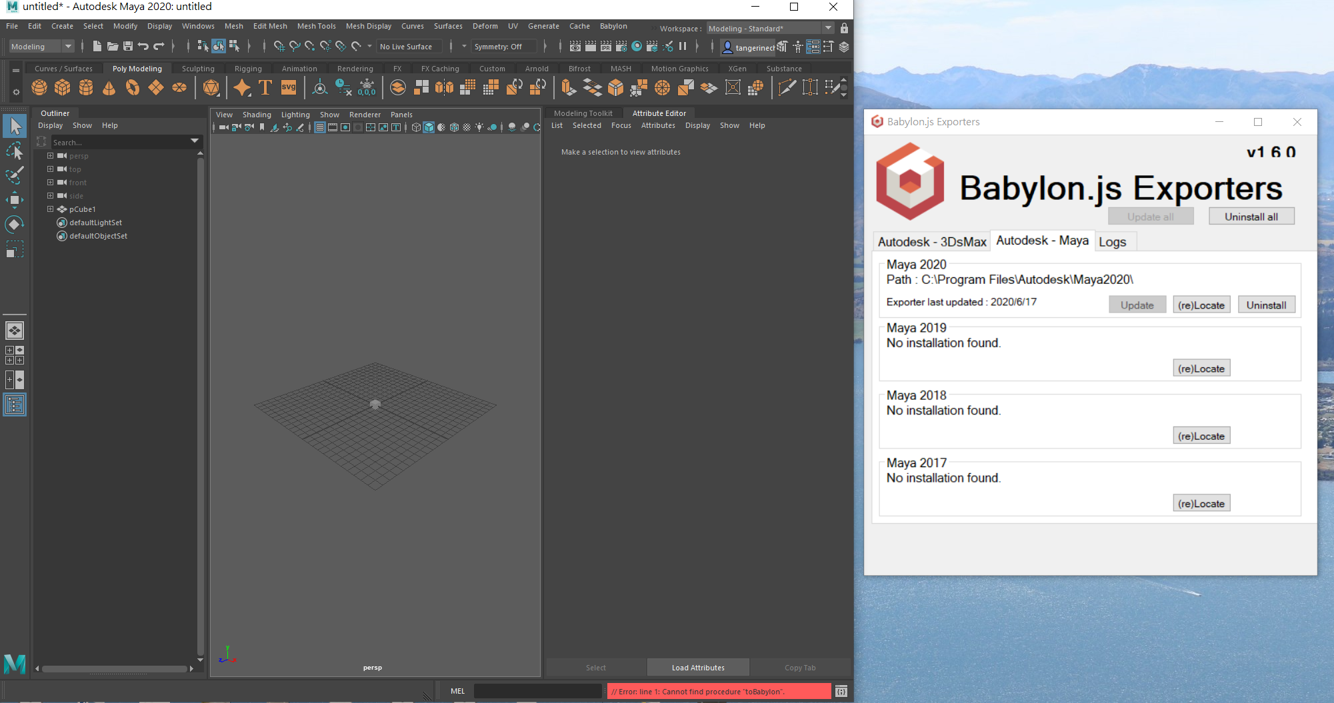Screen dimensions: 1334x703
Task: Click the Open Scene folder icon
Action: pos(113,46)
